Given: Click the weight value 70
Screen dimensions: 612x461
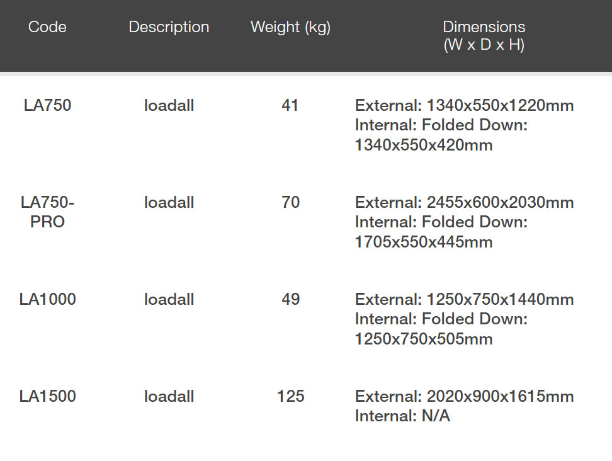Looking at the screenshot, I should (x=290, y=202).
